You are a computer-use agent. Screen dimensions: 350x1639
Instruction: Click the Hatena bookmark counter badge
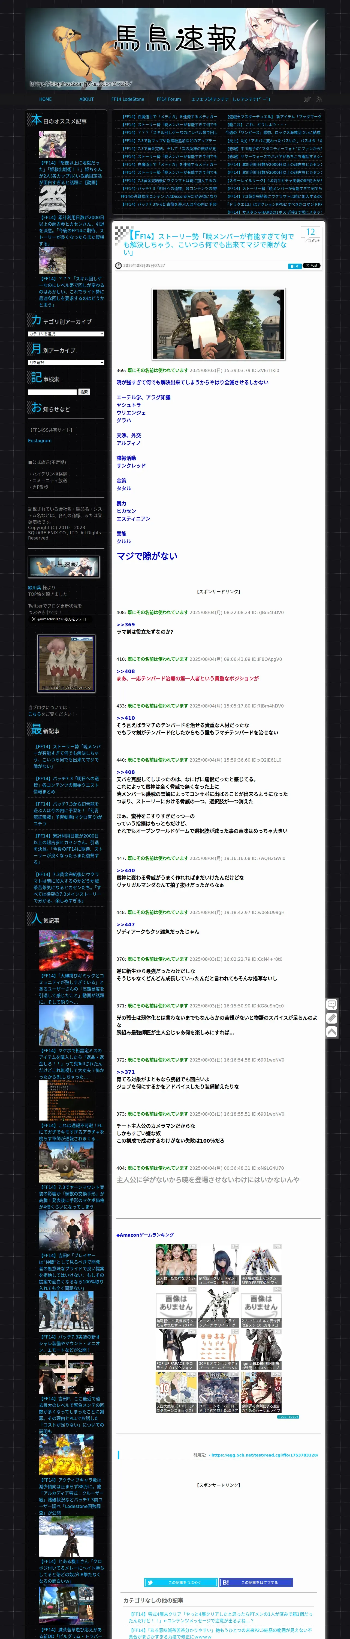click(294, 266)
